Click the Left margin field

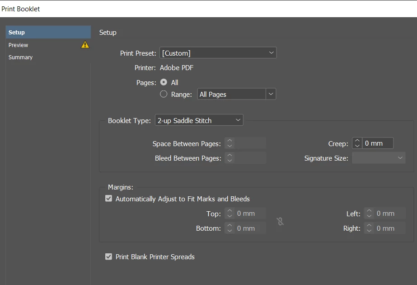click(x=389, y=214)
